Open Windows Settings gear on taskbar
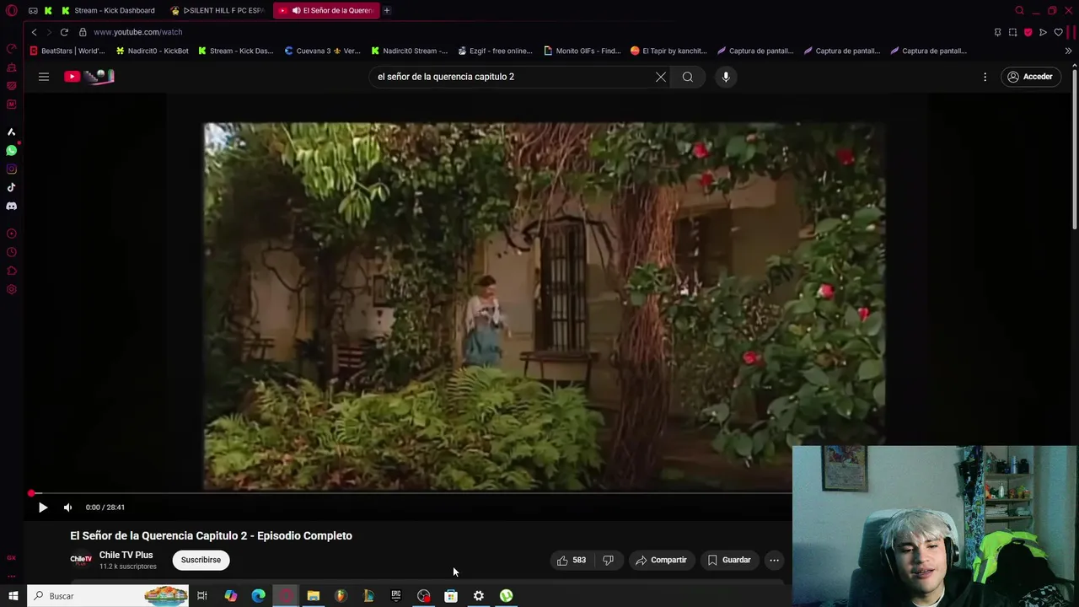Image resolution: width=1079 pixels, height=607 pixels. click(478, 596)
